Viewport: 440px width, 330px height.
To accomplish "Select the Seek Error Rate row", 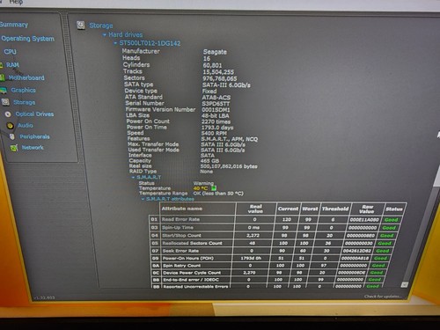I will (272, 251).
